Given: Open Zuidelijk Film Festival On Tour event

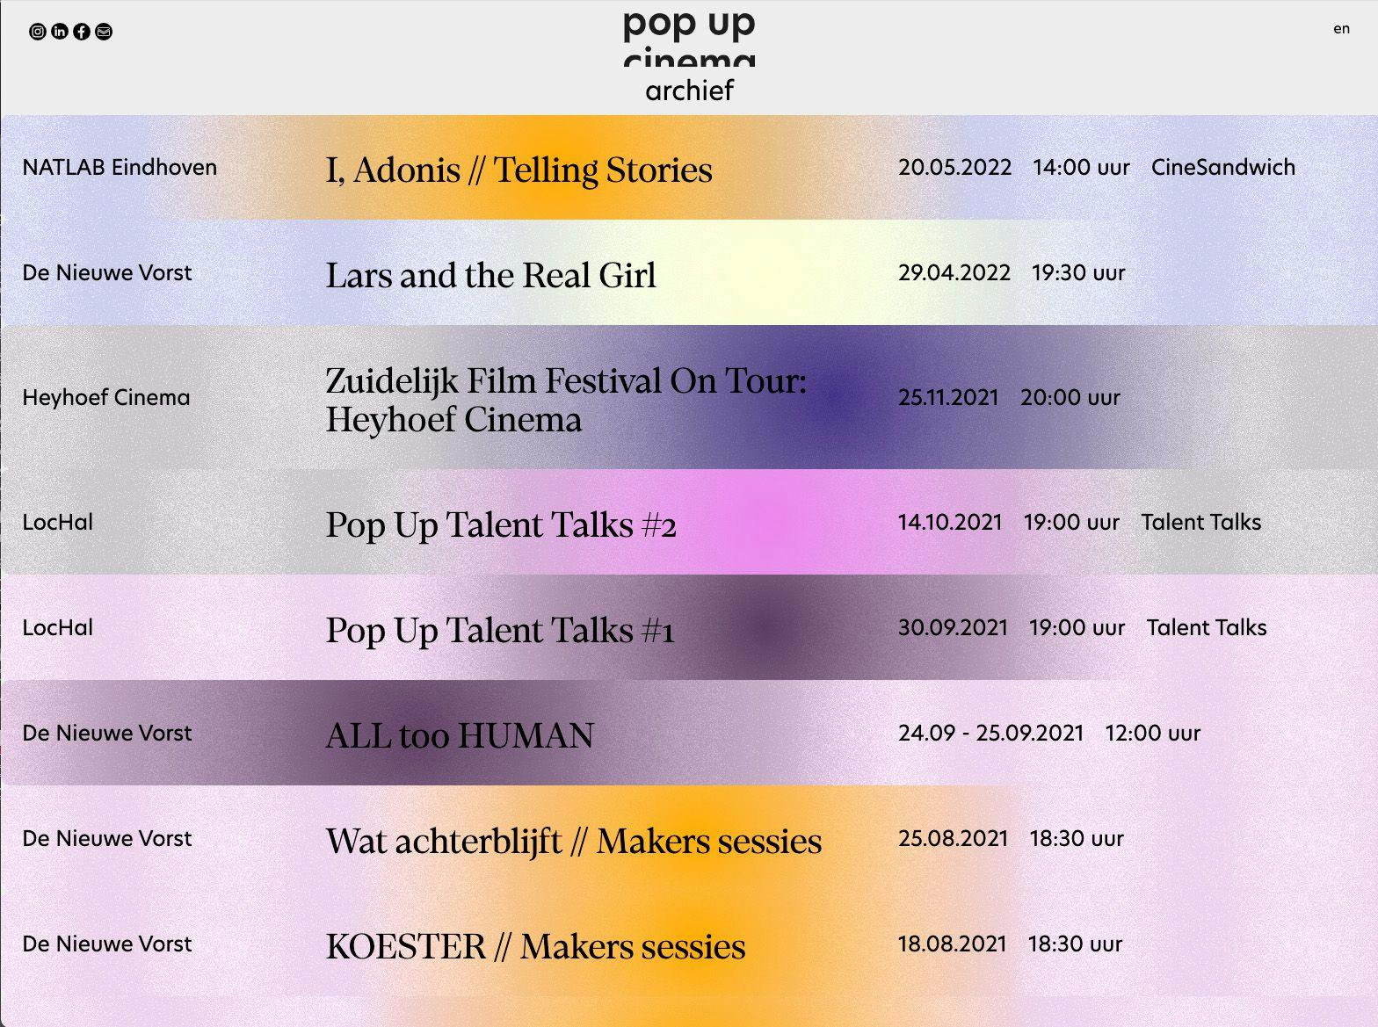Looking at the screenshot, I should (566, 400).
